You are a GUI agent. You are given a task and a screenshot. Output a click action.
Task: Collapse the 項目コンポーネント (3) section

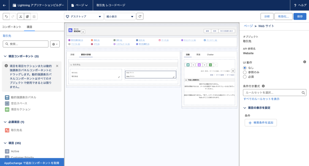click(x=6, y=56)
